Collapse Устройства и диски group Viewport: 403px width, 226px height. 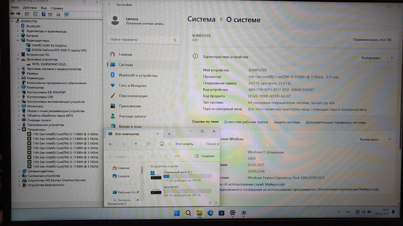tap(148, 166)
